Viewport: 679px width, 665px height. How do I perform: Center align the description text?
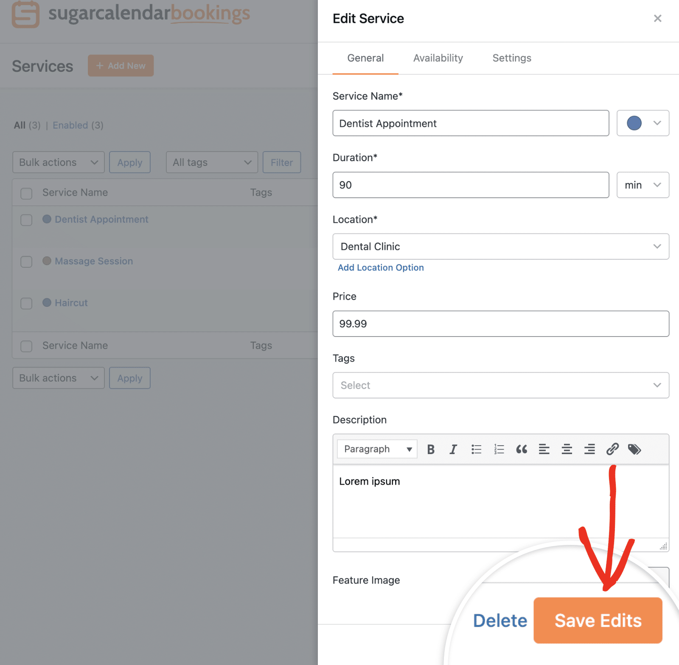pyautogui.click(x=567, y=449)
